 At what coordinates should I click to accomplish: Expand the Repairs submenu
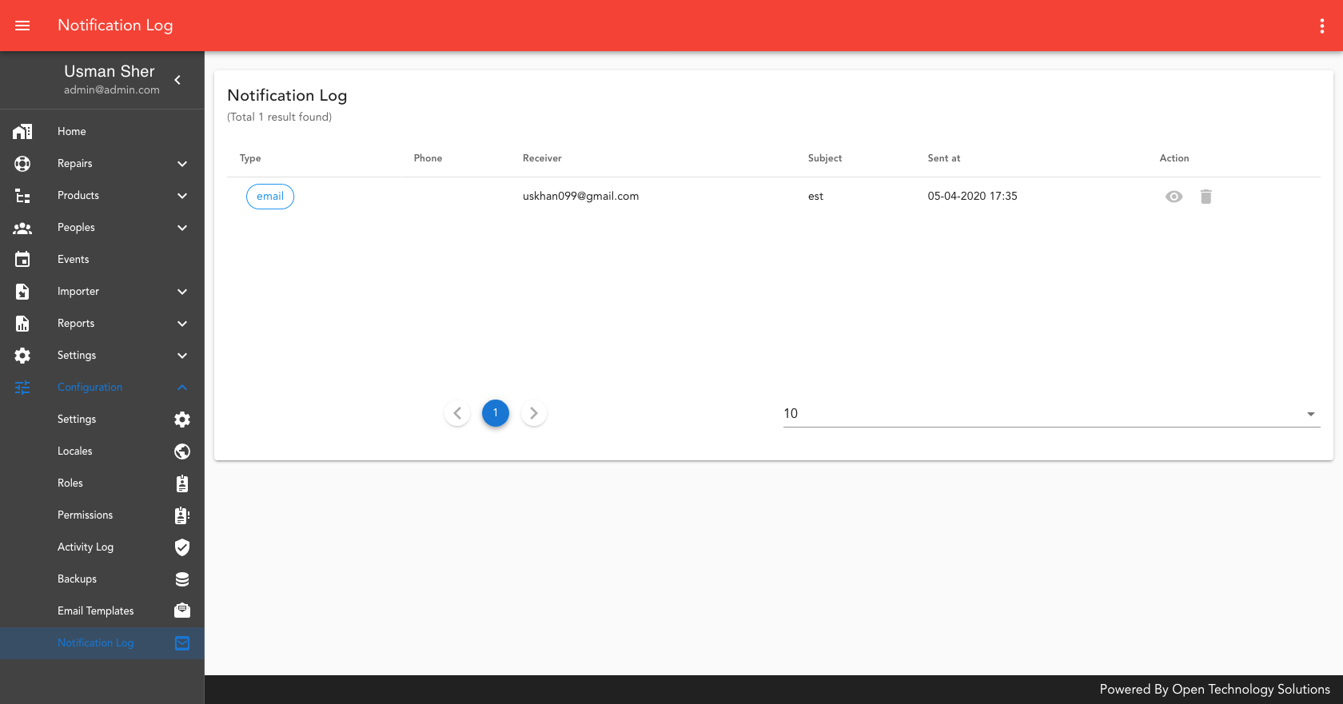click(182, 164)
